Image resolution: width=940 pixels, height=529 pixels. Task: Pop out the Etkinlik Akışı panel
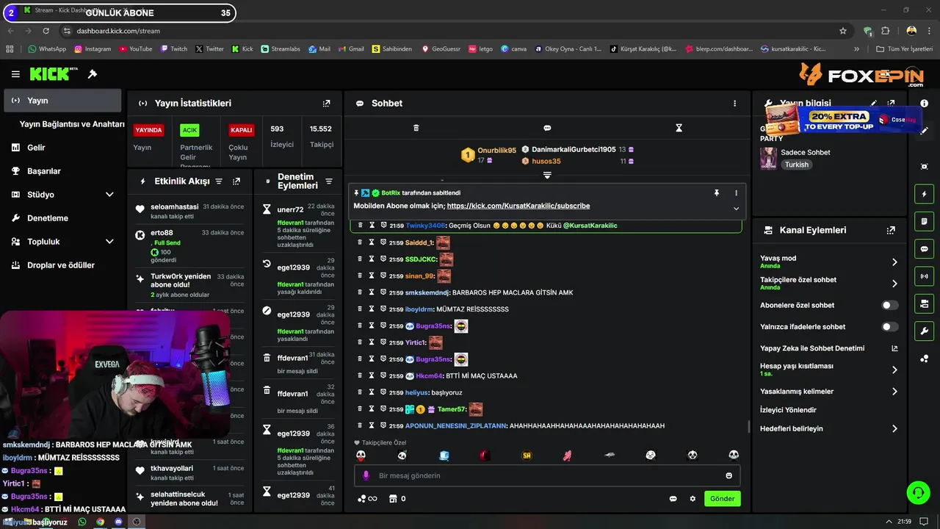pyautogui.click(x=236, y=181)
